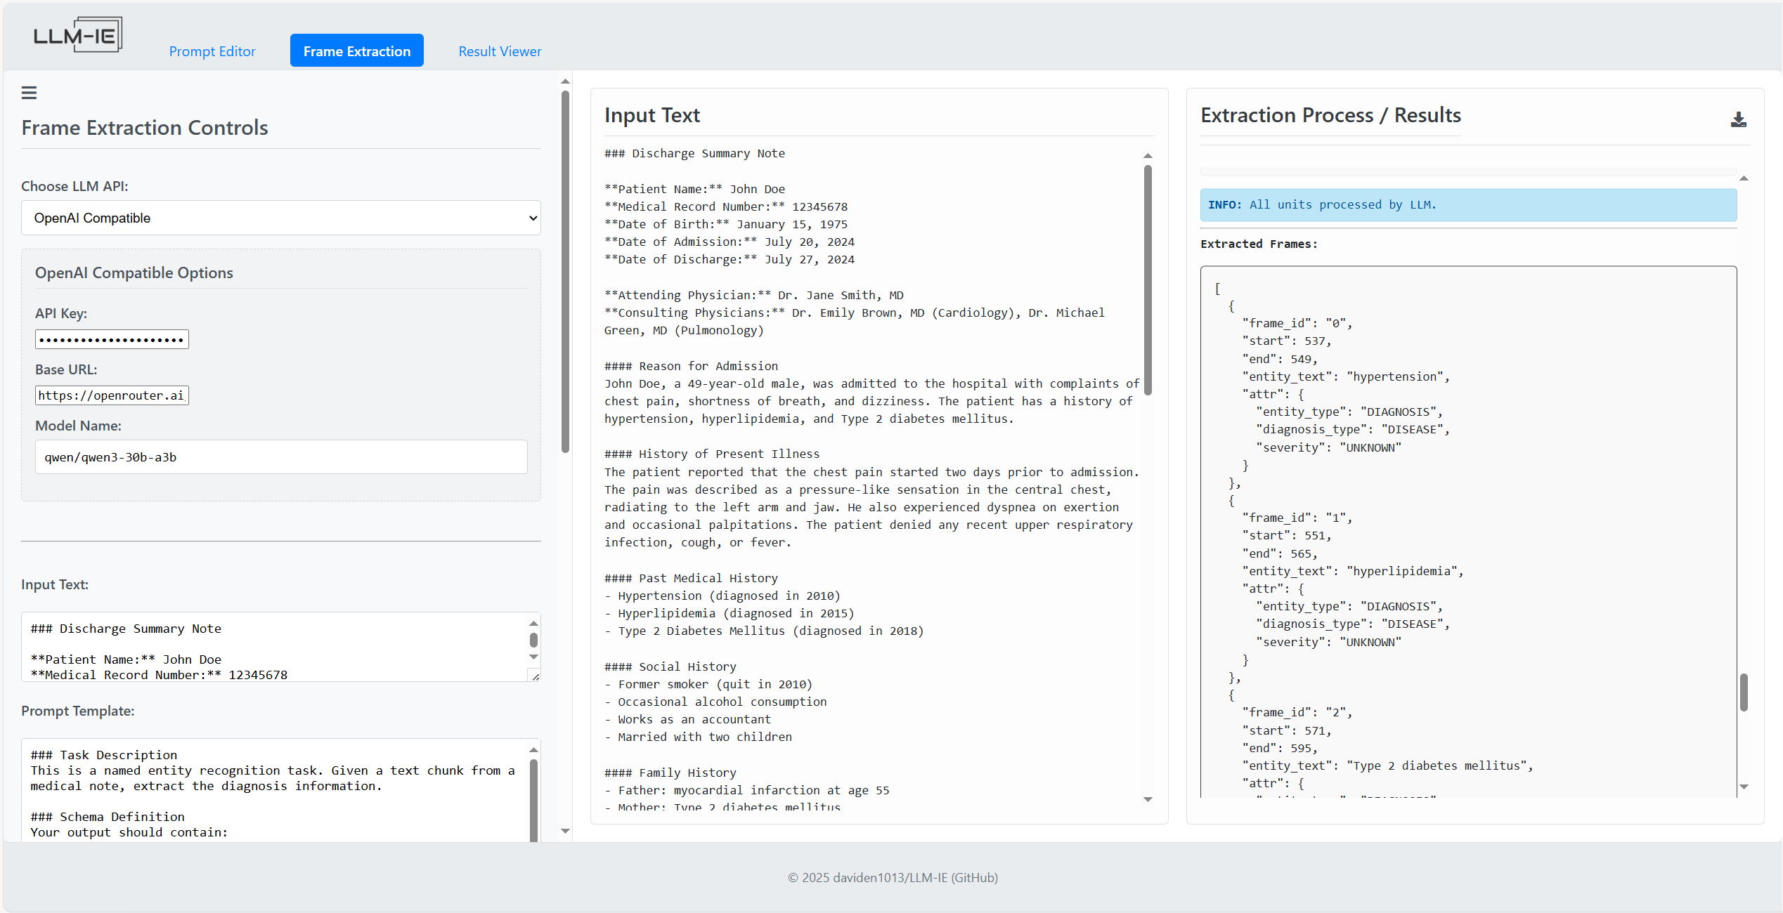This screenshot has width=1783, height=913.
Task: Open the Choose LLM API dropdown
Action: tap(280, 218)
